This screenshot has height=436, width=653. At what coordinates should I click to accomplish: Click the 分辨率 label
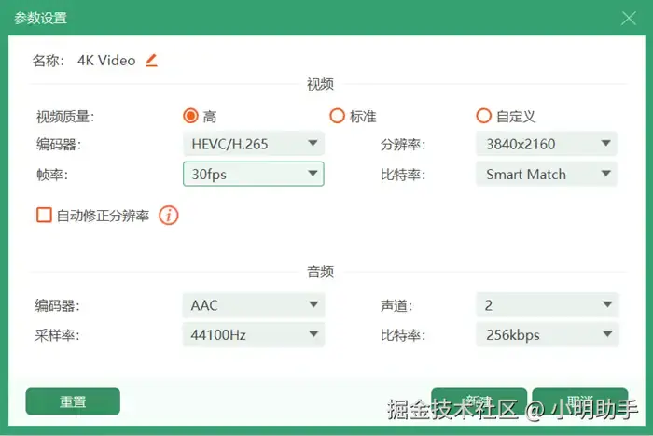pos(403,145)
